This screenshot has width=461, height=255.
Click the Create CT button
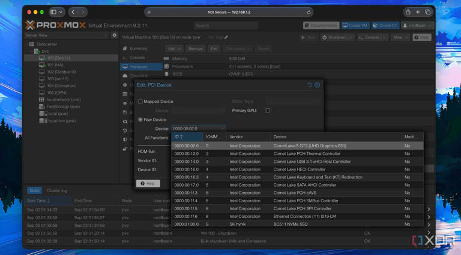[385, 26]
